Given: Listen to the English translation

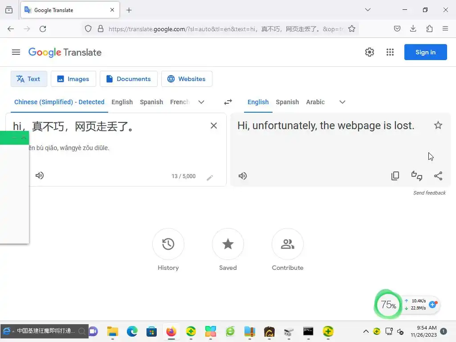Looking at the screenshot, I should (x=243, y=176).
